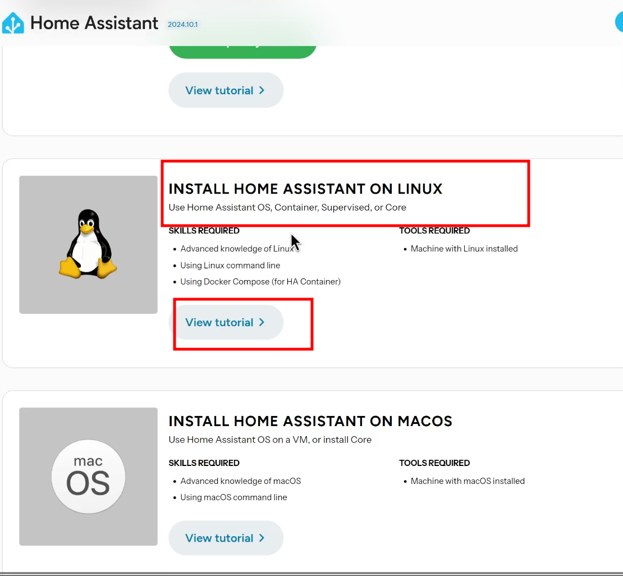Click "Advanced knowledge of macOS" item

pyautogui.click(x=240, y=481)
